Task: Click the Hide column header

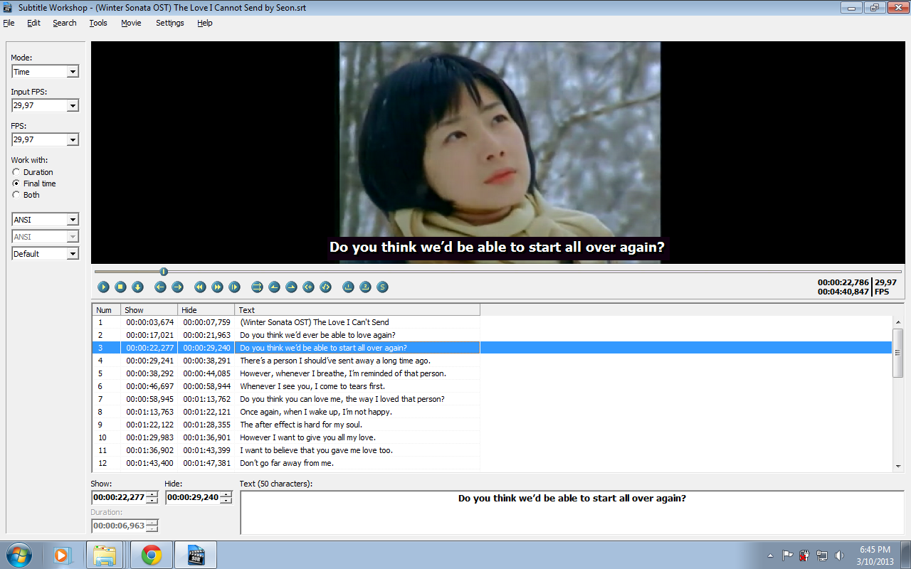Action: [206, 310]
